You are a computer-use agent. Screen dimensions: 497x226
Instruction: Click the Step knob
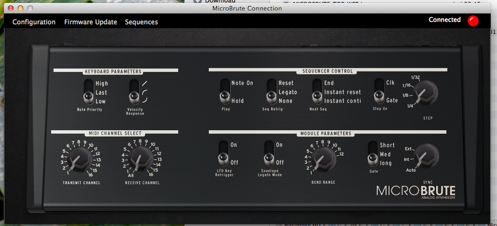(x=426, y=93)
